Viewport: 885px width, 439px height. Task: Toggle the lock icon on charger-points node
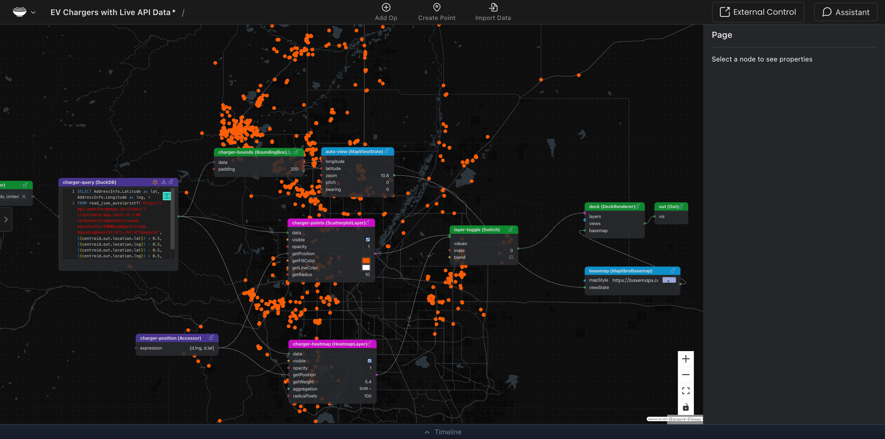pyautogui.click(x=368, y=223)
